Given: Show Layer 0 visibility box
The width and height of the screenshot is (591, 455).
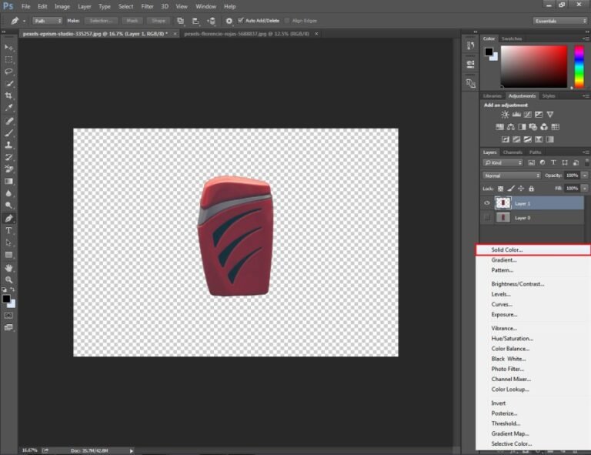Looking at the screenshot, I should coord(487,218).
